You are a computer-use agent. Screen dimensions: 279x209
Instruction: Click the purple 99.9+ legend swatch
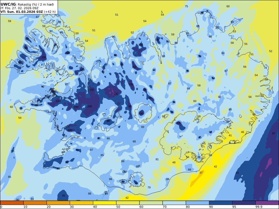267,203
